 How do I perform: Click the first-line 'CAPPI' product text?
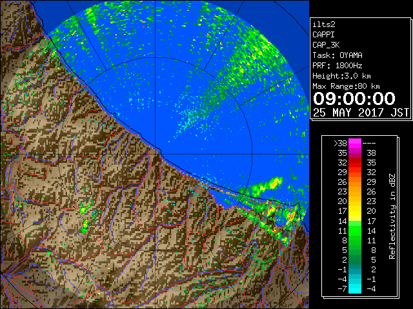point(323,35)
